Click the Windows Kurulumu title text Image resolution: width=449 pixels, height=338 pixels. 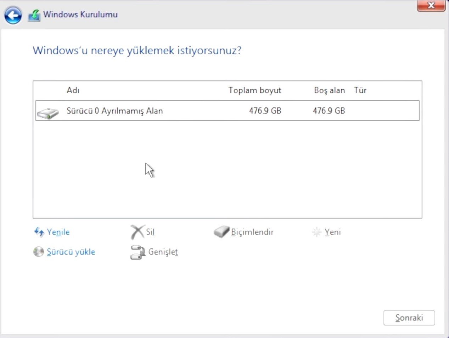(x=80, y=15)
